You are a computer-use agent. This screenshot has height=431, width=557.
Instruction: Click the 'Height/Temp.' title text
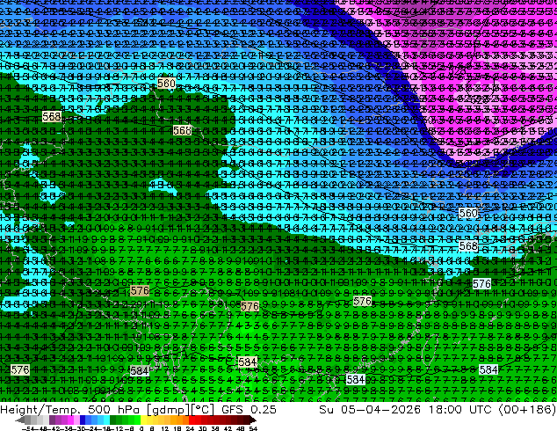pos(39,409)
